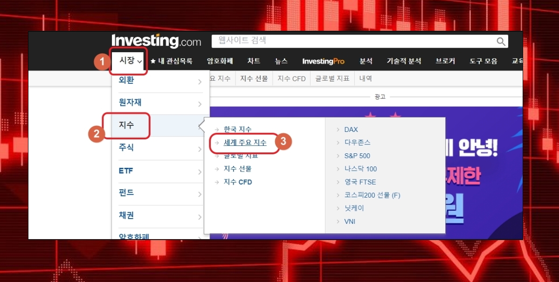Click the 세계 주요 지수 link
559x282 pixels.
pyautogui.click(x=245, y=143)
